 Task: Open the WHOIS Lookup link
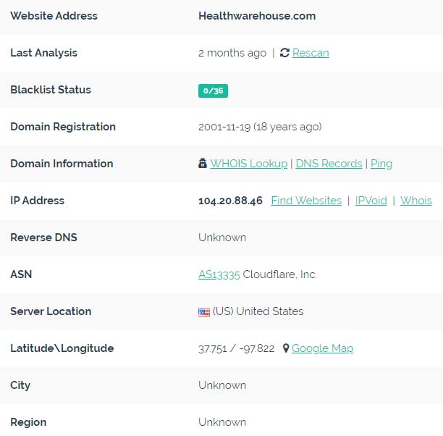pyautogui.click(x=248, y=164)
